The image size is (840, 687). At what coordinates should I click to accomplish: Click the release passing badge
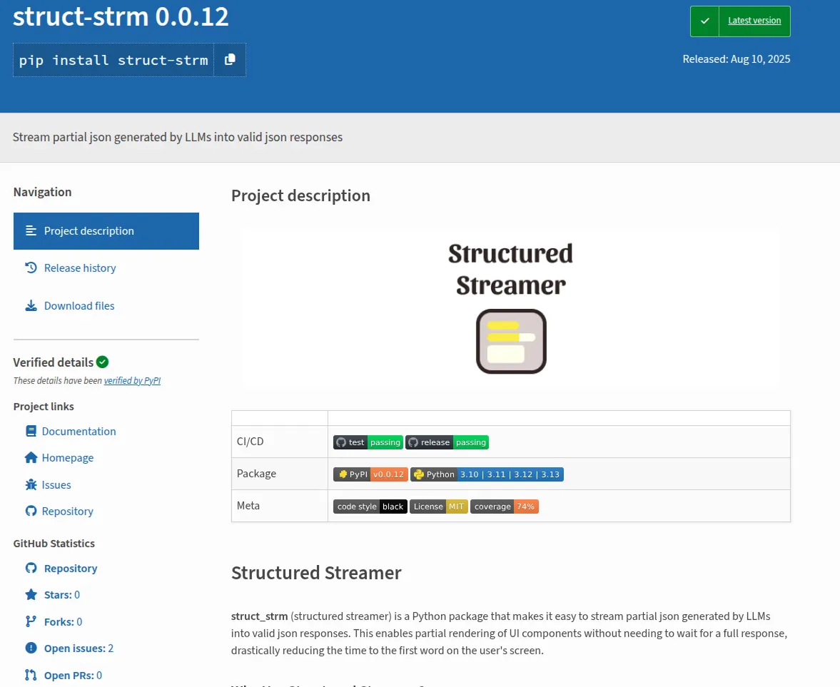(447, 442)
